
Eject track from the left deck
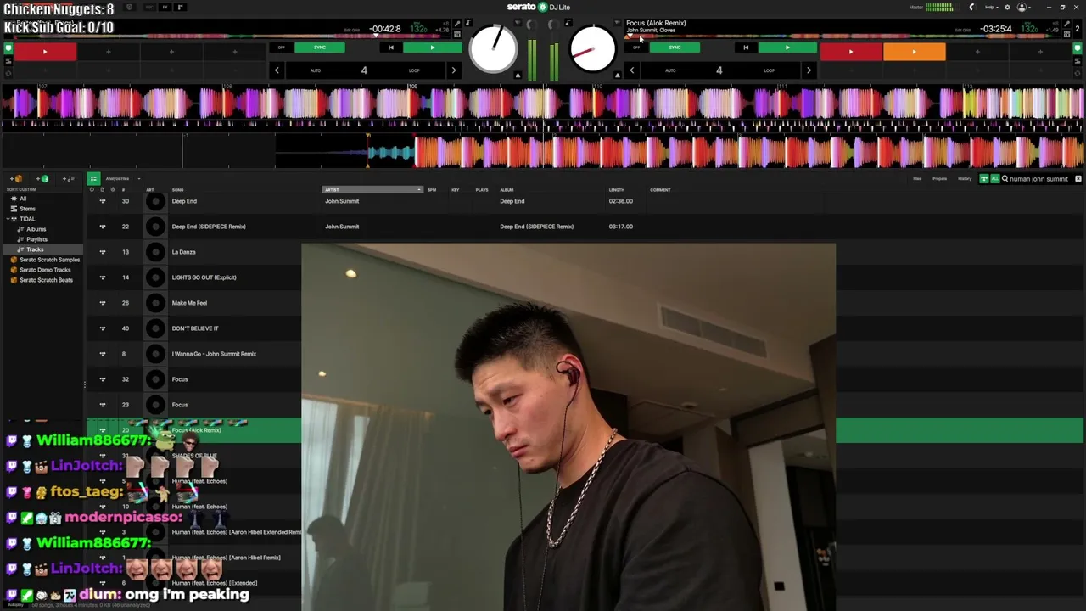(518, 76)
